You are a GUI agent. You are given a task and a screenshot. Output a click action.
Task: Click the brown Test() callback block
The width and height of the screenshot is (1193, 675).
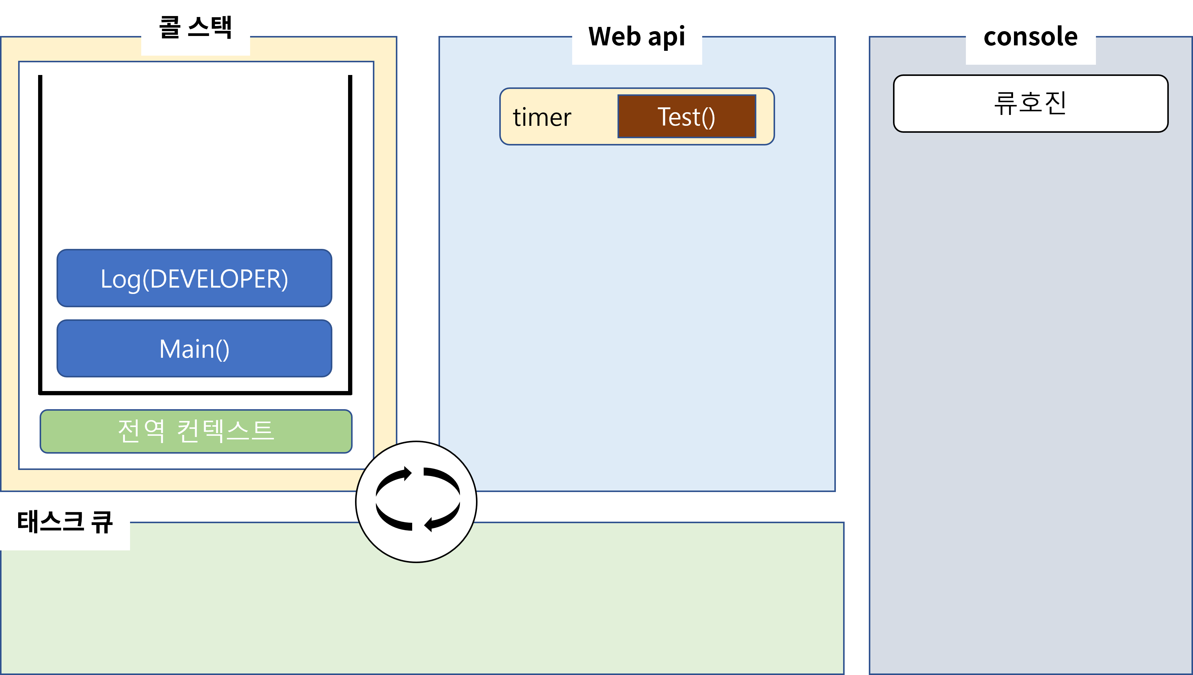[686, 116]
